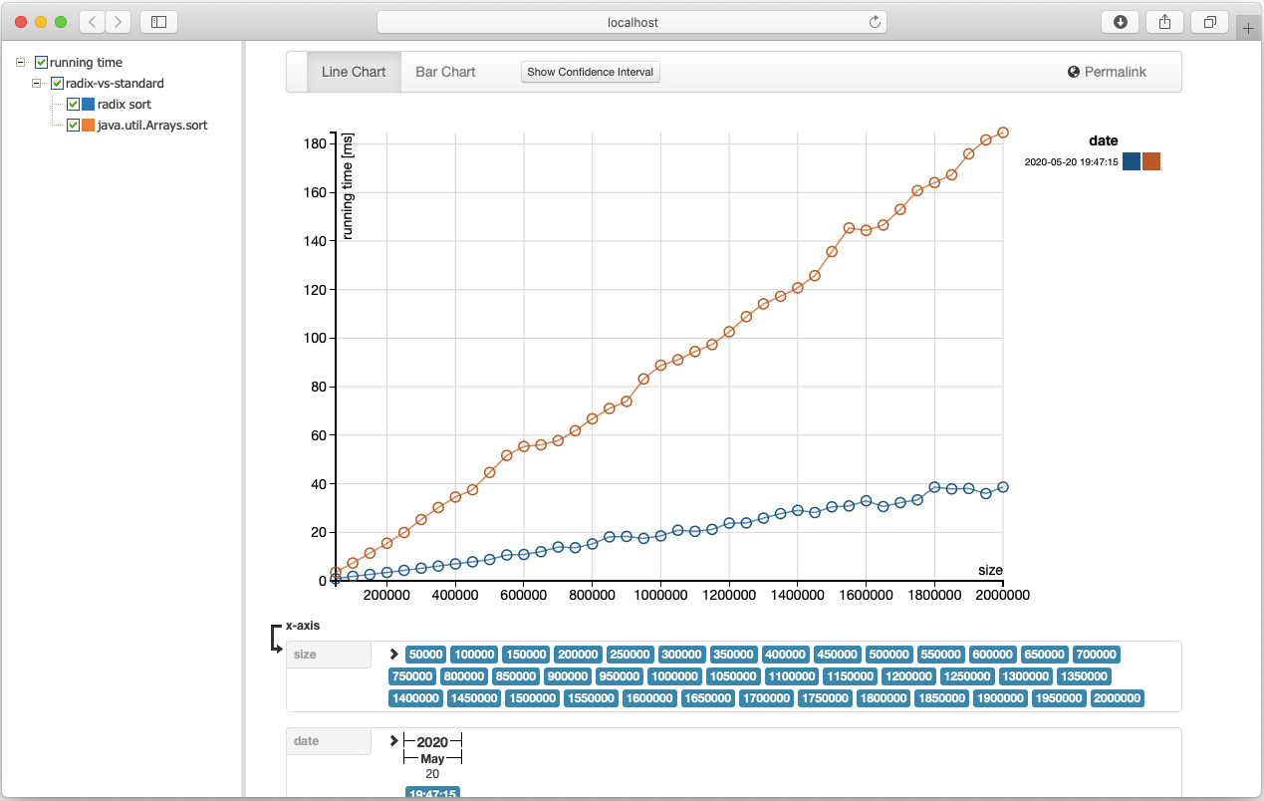Open the Safari downloads icon
Image resolution: width=1264 pixels, height=801 pixels.
coord(1120,22)
